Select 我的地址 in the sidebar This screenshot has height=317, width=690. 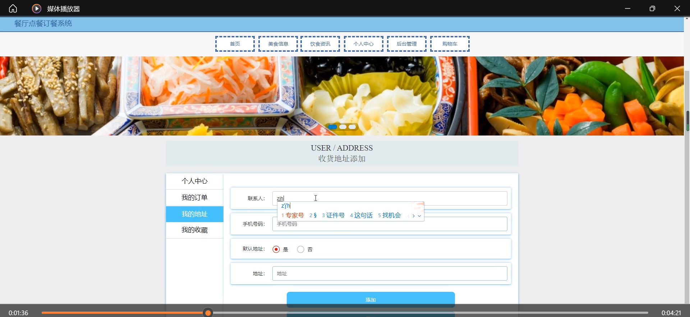click(x=194, y=214)
